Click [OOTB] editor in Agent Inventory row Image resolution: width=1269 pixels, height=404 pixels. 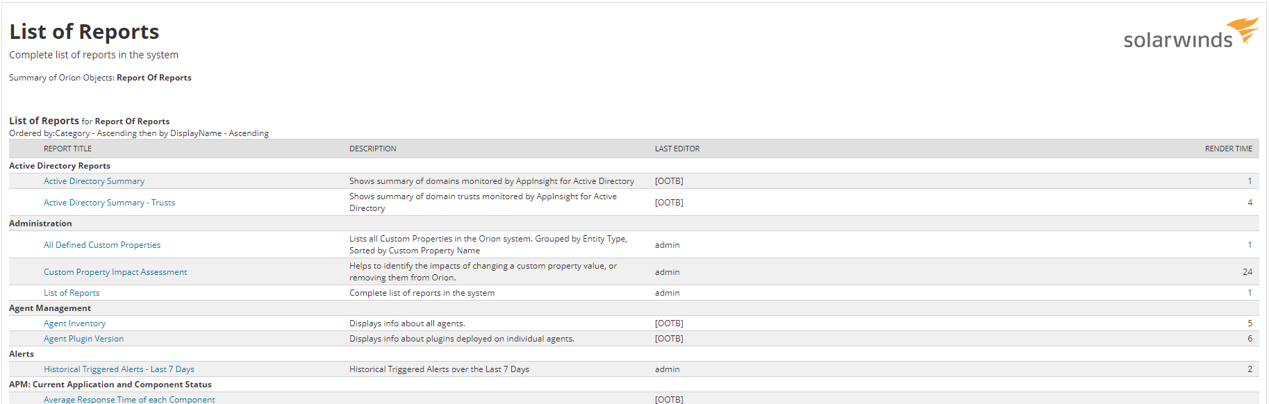tap(669, 323)
